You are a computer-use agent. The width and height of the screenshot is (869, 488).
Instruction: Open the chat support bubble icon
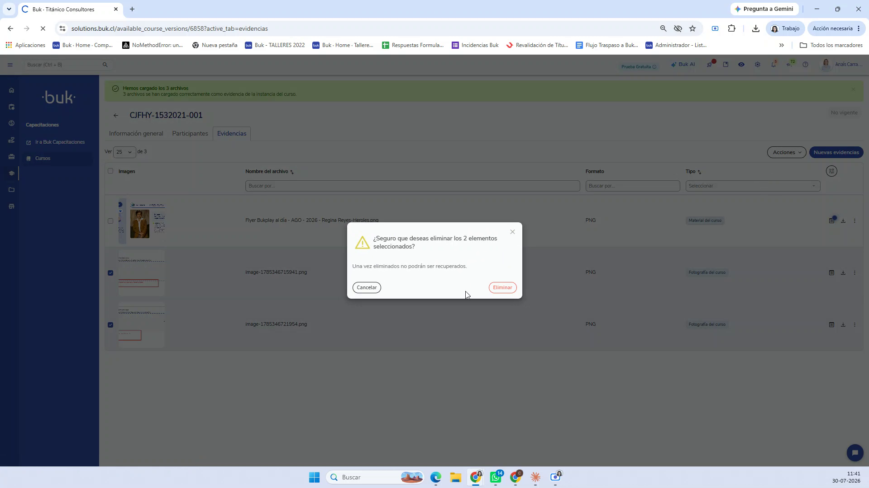pyautogui.click(x=855, y=453)
